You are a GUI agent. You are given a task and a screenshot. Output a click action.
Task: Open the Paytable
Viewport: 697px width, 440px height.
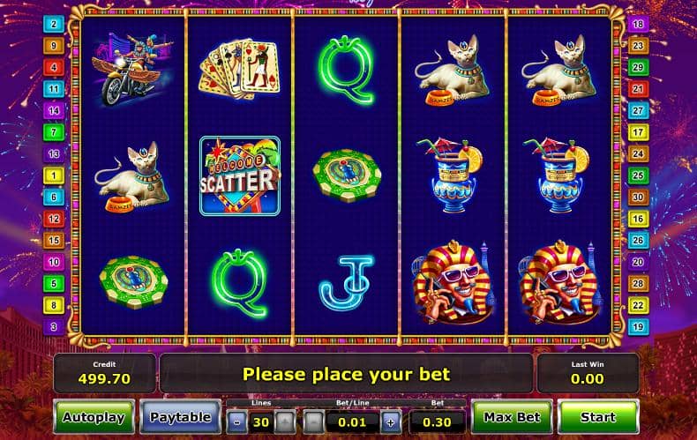tap(180, 417)
